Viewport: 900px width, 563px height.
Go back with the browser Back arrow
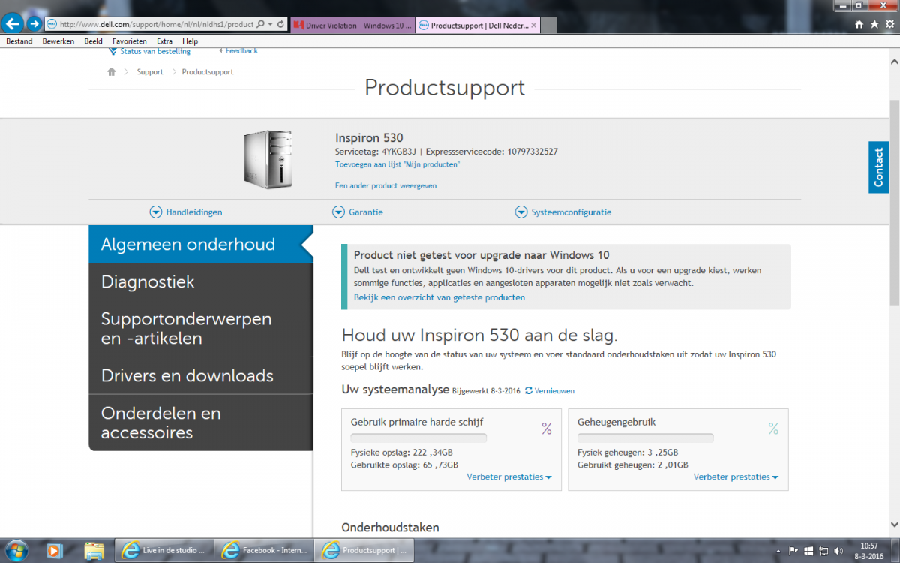[12, 23]
